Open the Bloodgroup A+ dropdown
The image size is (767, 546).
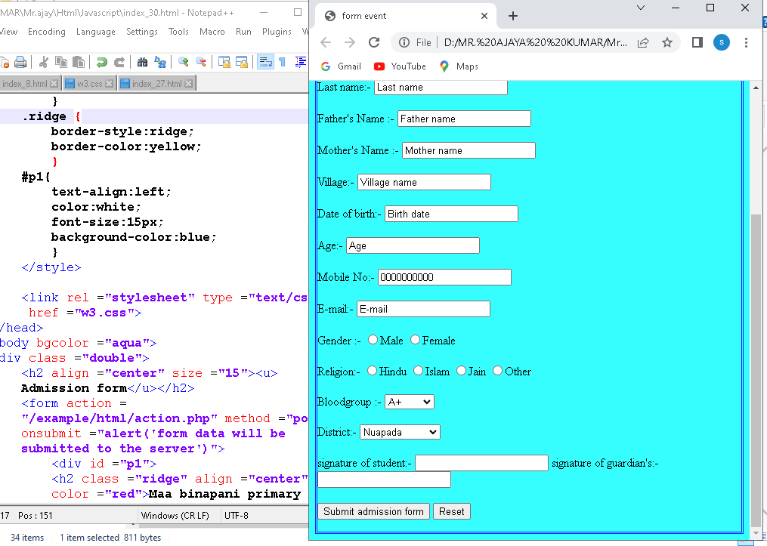[x=409, y=402]
